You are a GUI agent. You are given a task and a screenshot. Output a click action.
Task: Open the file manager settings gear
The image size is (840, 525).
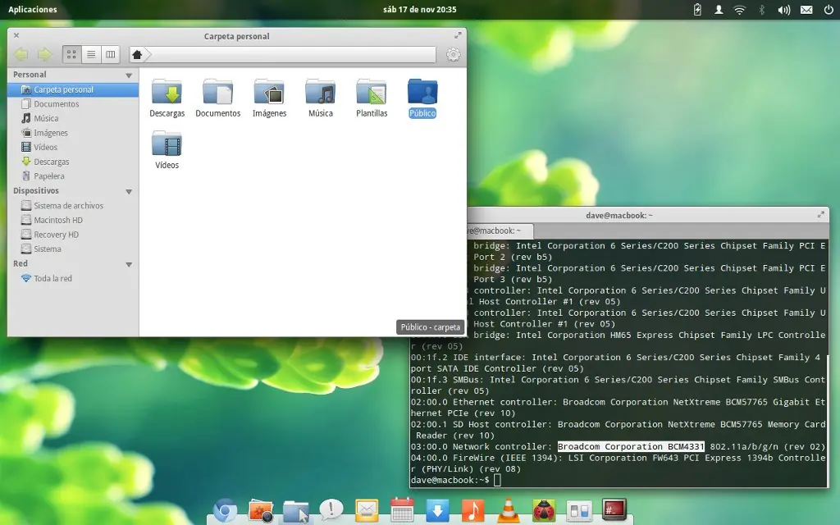click(x=453, y=54)
